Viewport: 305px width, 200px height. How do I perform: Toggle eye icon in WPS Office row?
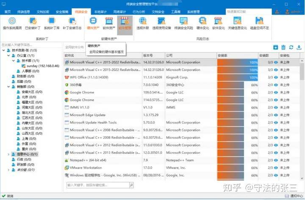(x=276, y=78)
